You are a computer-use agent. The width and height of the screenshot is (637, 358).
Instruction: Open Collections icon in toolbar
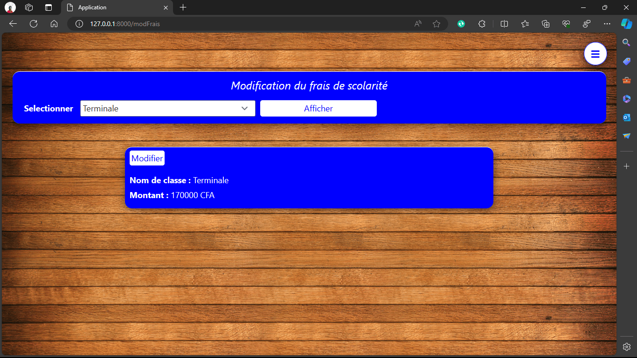[x=546, y=24]
